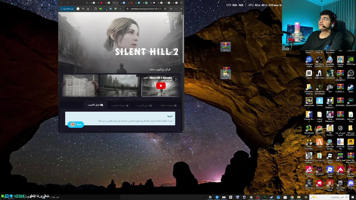The width and height of the screenshot is (356, 200).
Task: Open the SILENT HILL 2 desktop shortcut
Action: tap(309, 184)
